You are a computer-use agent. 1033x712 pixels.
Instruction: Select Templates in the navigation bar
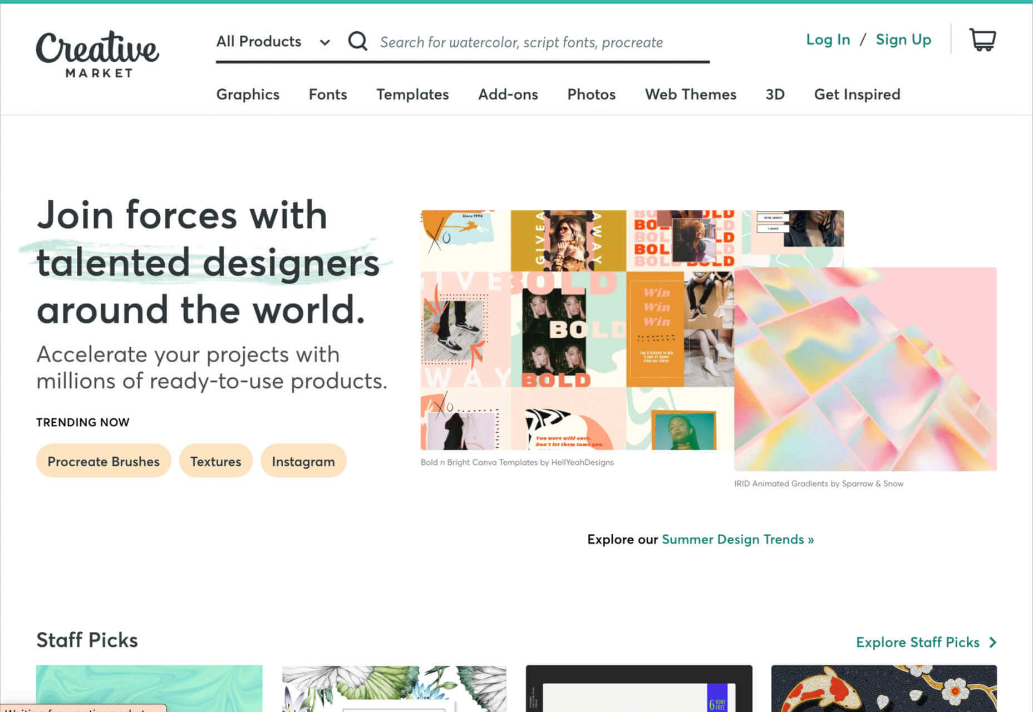(x=412, y=95)
